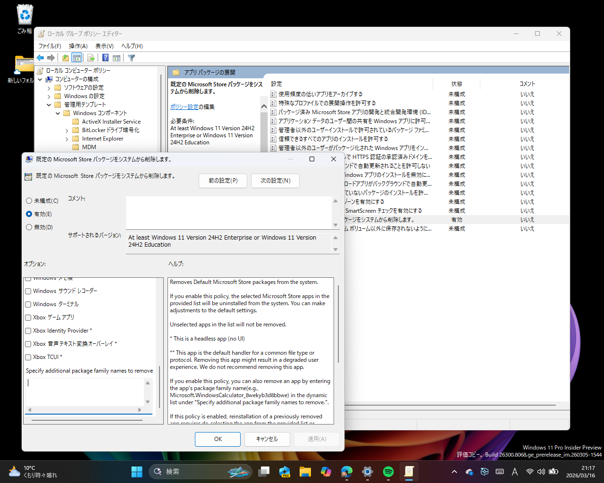Click the policy icon for 特殊なプロファイルでの展開操作を許可する
This screenshot has width=604, height=483.
tap(273, 103)
